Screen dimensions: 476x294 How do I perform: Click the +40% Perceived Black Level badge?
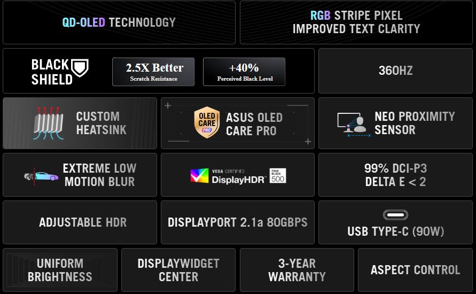coord(244,72)
